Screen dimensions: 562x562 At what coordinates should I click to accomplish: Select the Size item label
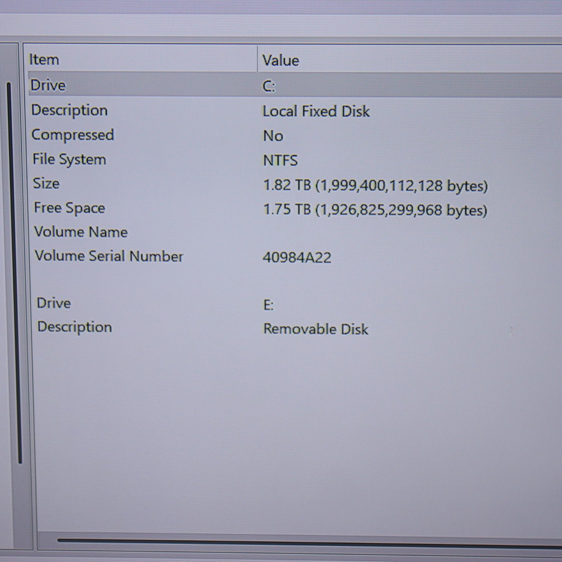click(46, 184)
